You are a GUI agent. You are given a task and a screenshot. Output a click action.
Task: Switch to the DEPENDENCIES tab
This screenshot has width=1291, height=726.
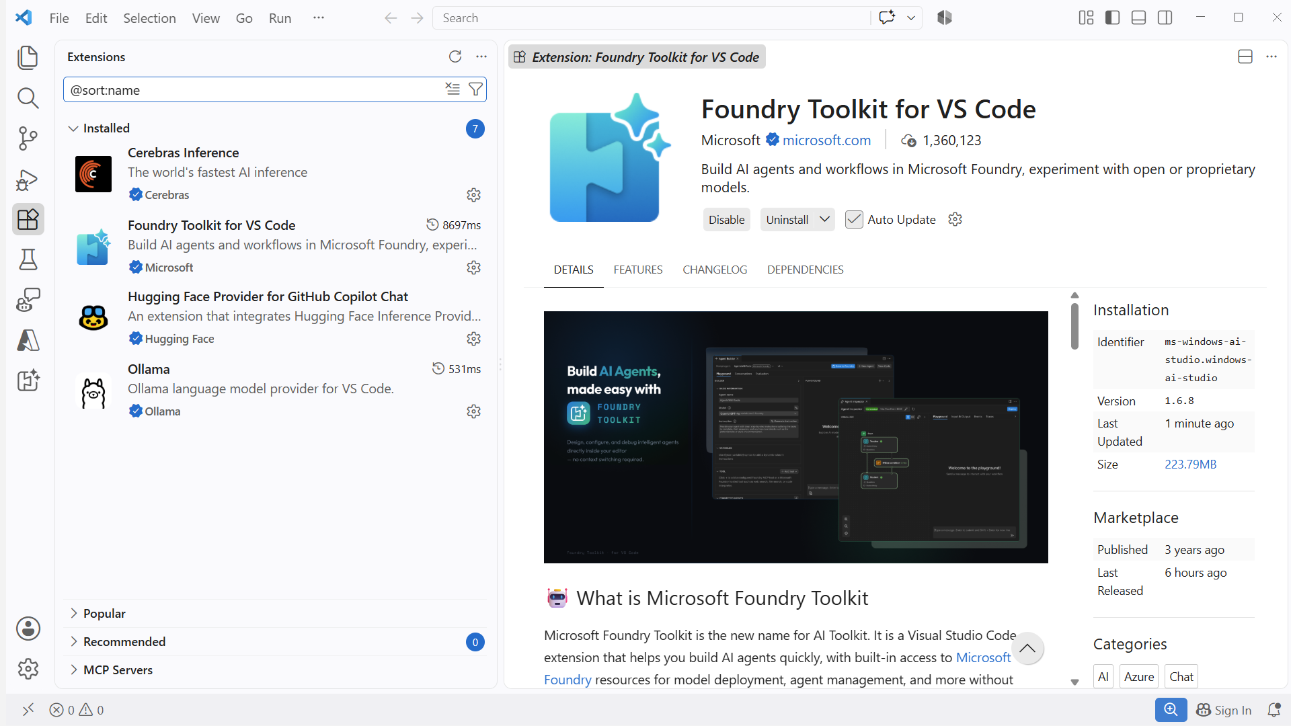[806, 270]
